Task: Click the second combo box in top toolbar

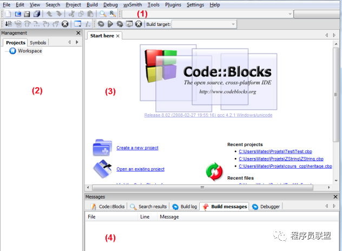Action: (317, 14)
